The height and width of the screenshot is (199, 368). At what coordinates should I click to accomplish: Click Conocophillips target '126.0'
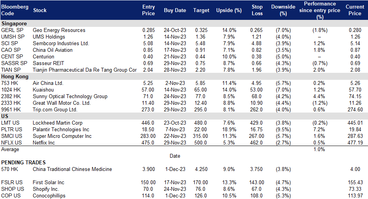[x=201, y=195]
